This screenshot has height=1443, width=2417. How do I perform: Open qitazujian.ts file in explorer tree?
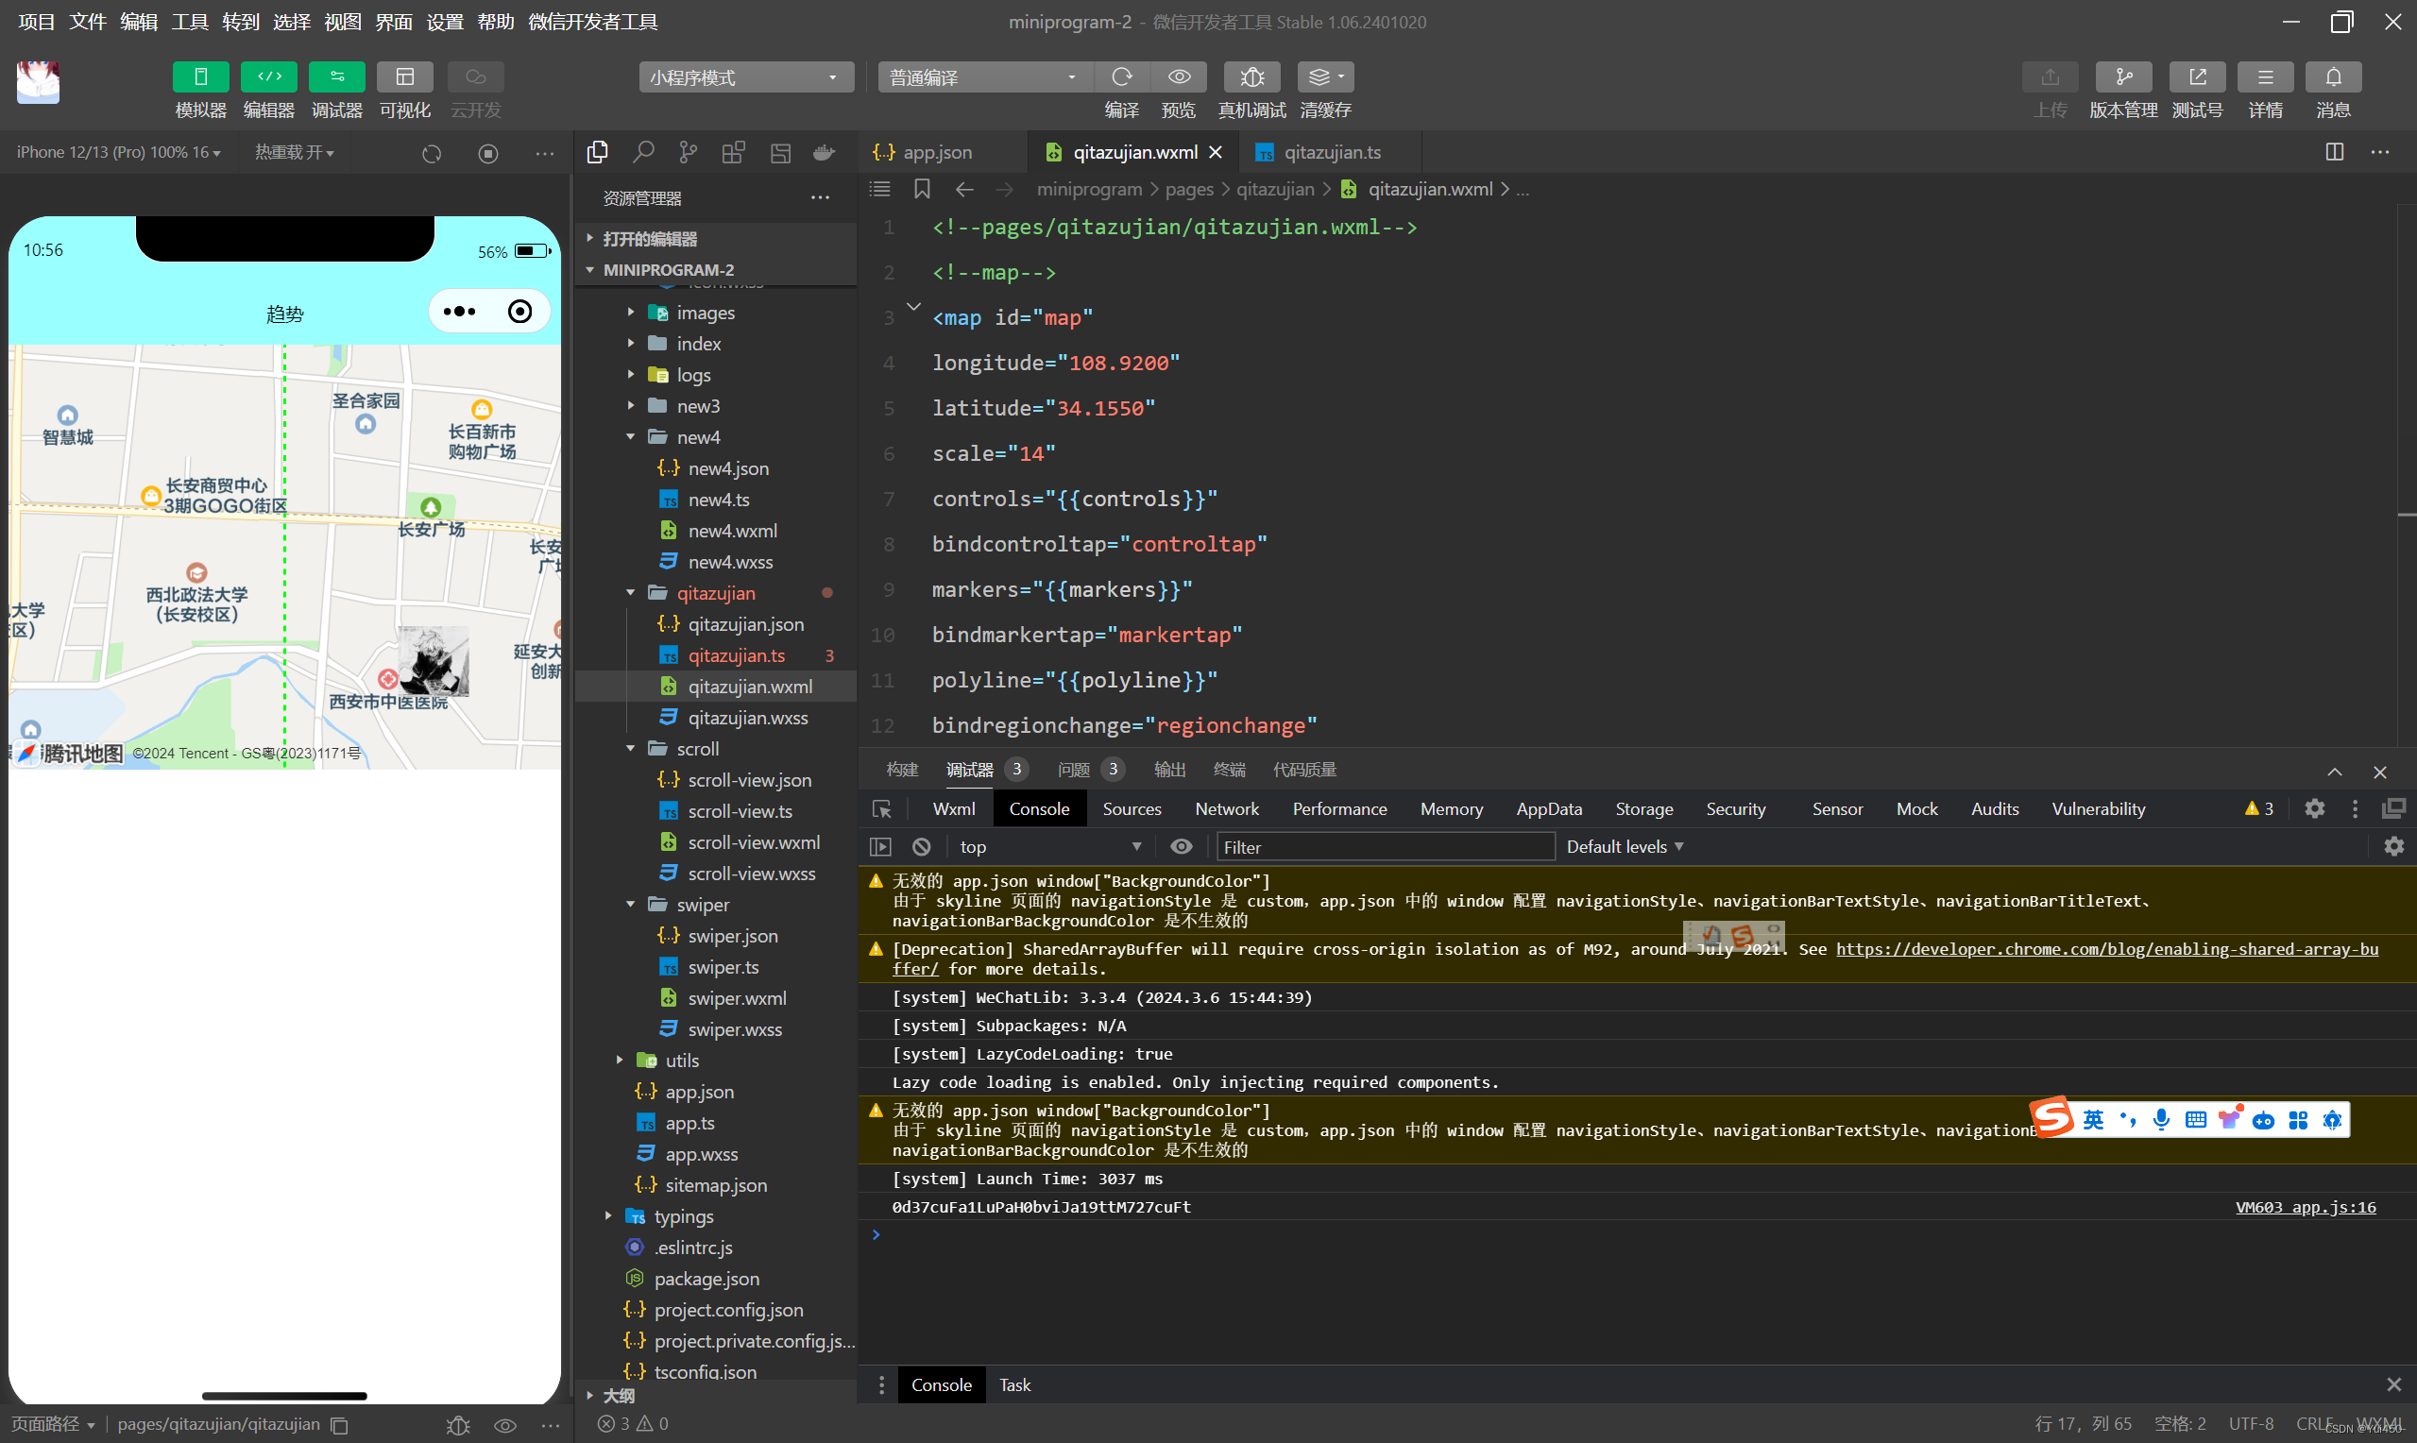[x=736, y=655]
